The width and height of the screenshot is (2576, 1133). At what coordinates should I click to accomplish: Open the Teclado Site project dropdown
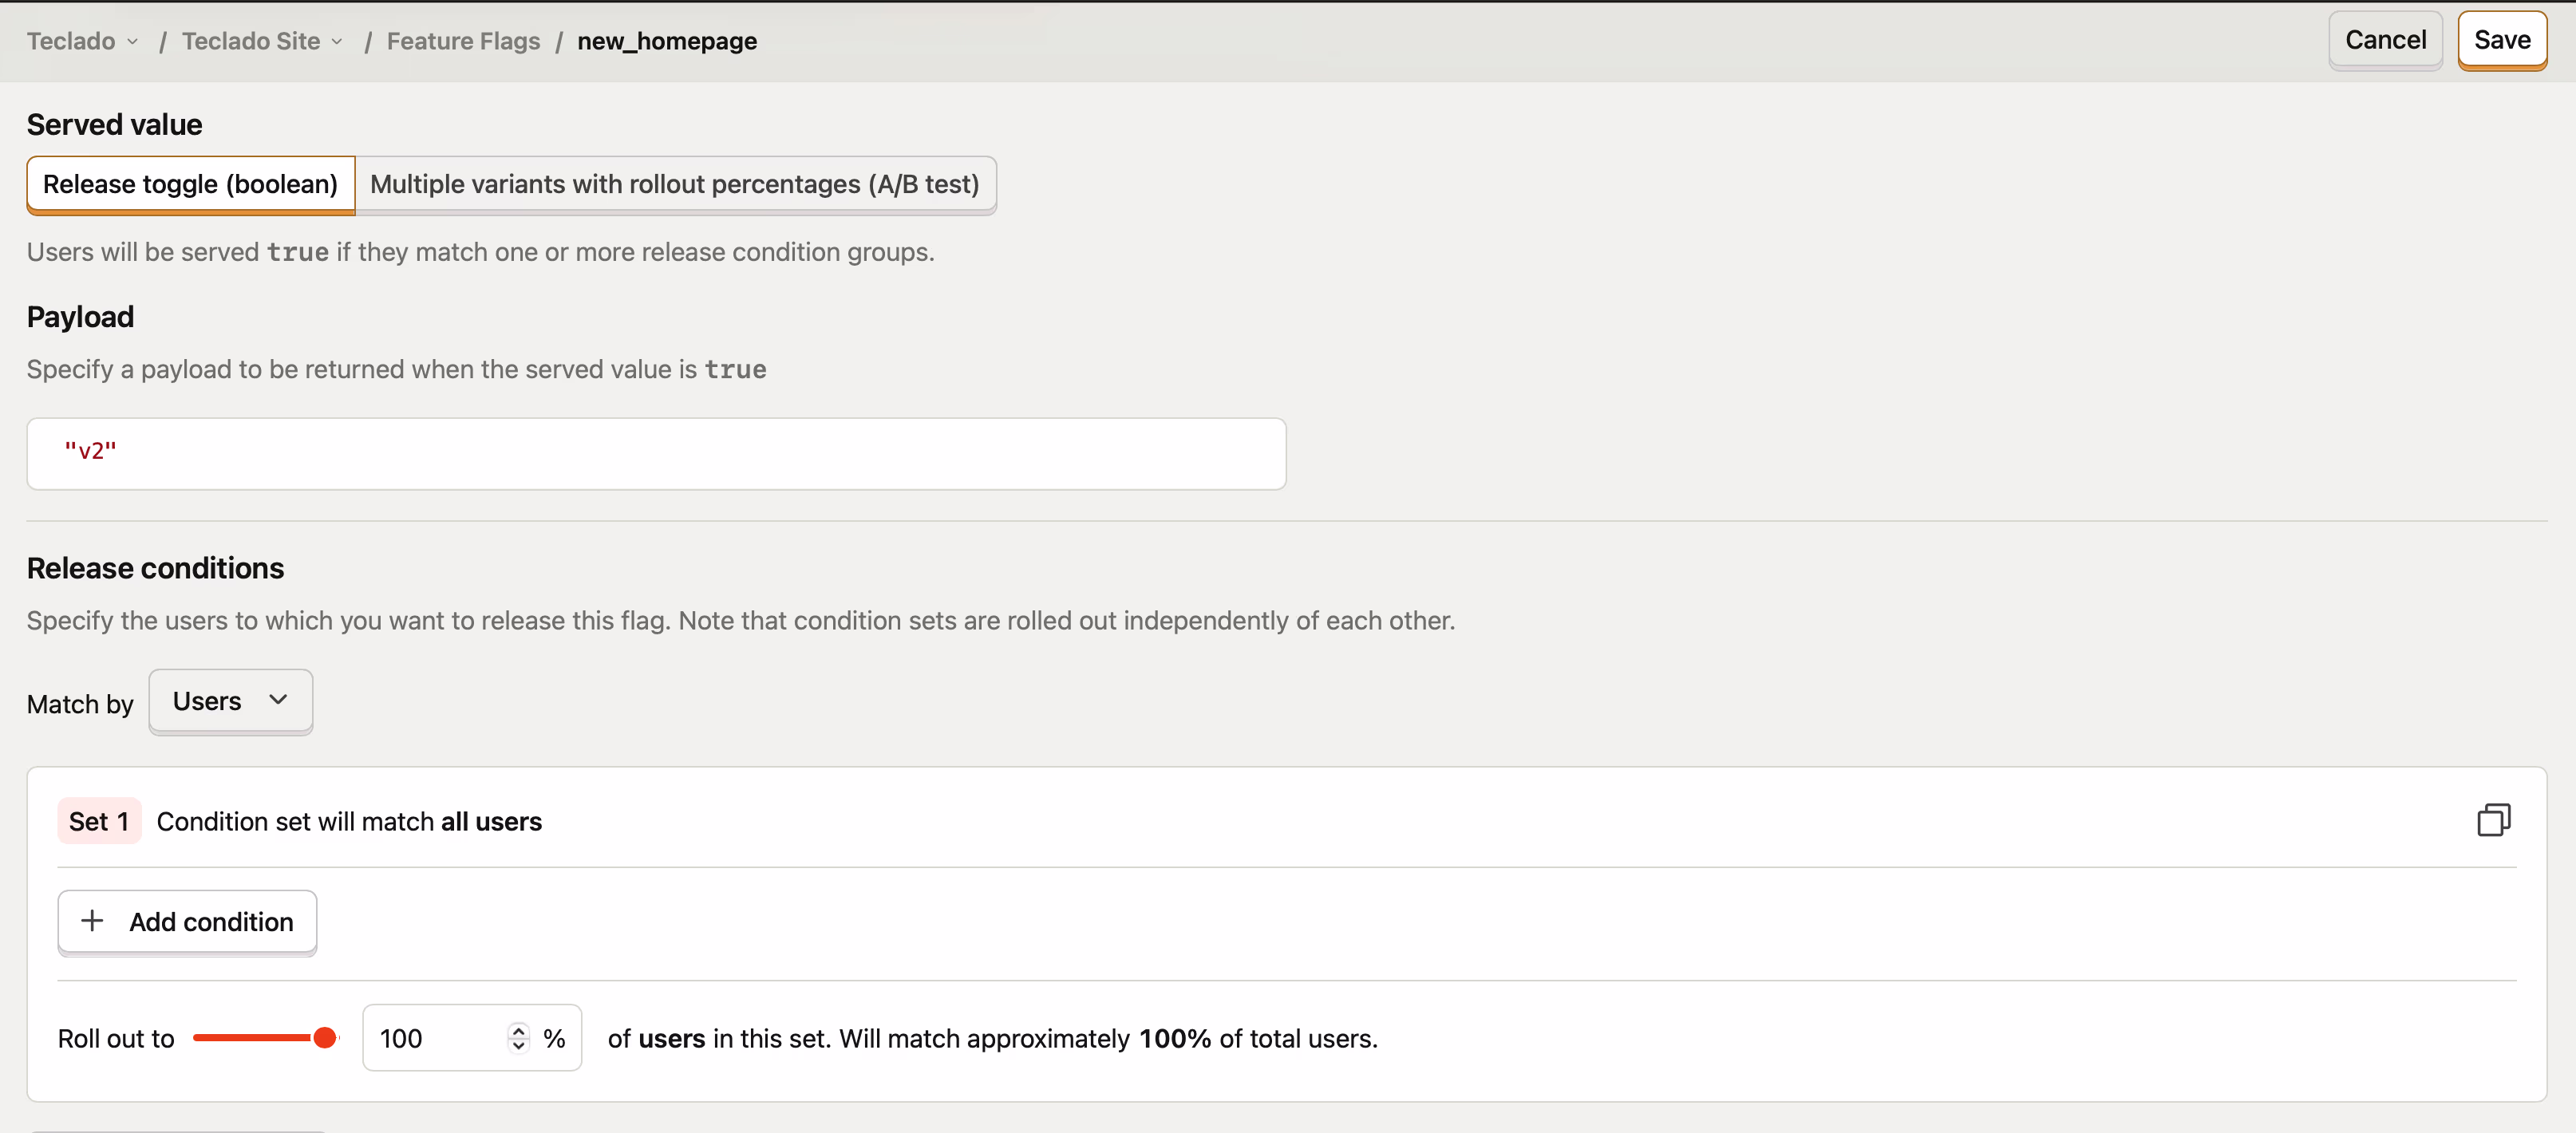tap(263, 41)
